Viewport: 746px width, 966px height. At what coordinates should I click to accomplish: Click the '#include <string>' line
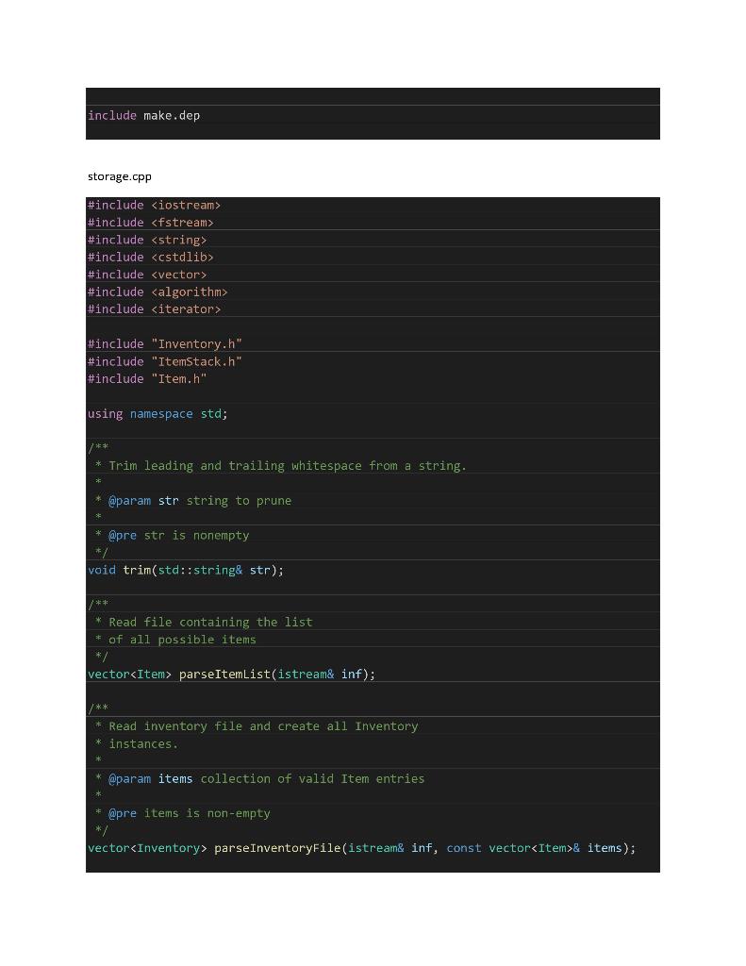click(147, 240)
